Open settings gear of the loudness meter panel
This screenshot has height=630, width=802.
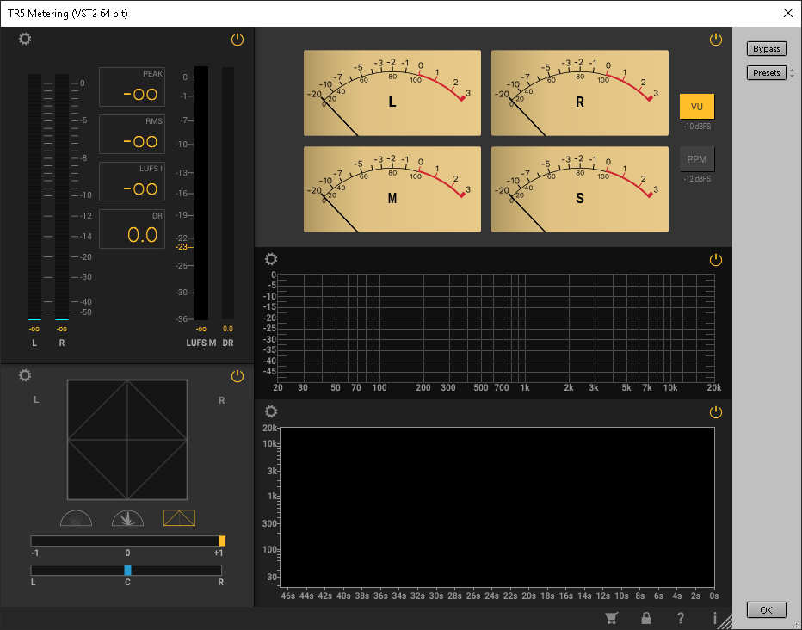[25, 40]
